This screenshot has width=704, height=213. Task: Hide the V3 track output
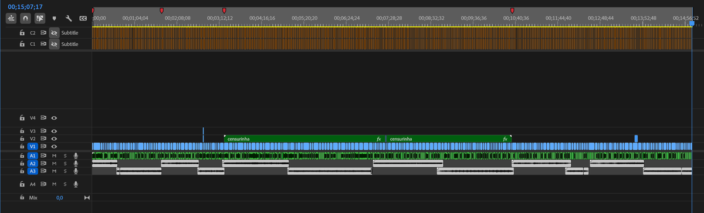tap(54, 131)
